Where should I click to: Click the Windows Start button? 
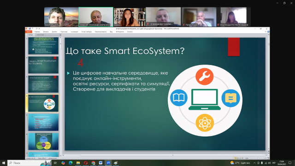click(x=4, y=163)
